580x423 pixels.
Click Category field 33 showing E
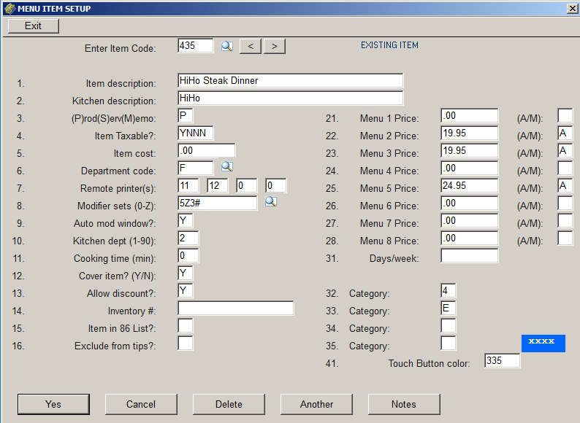[448, 308]
